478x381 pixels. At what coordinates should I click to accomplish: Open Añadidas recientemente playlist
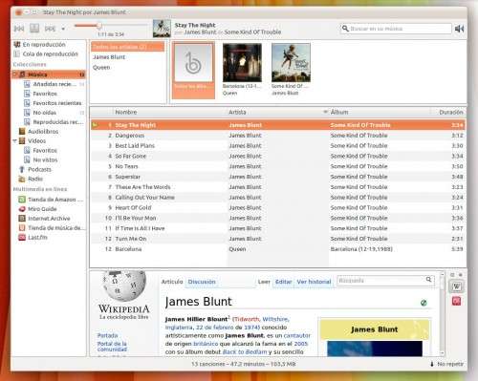tap(54, 84)
